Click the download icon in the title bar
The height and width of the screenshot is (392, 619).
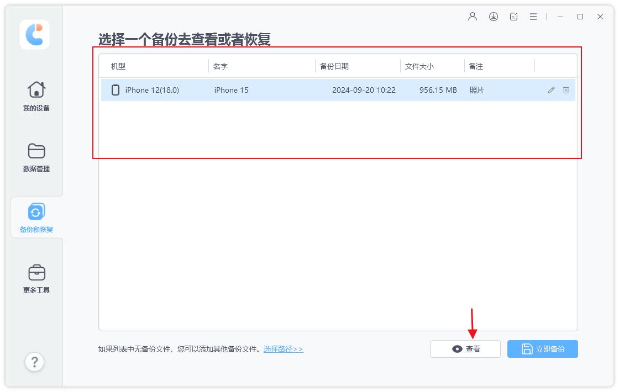tap(492, 17)
